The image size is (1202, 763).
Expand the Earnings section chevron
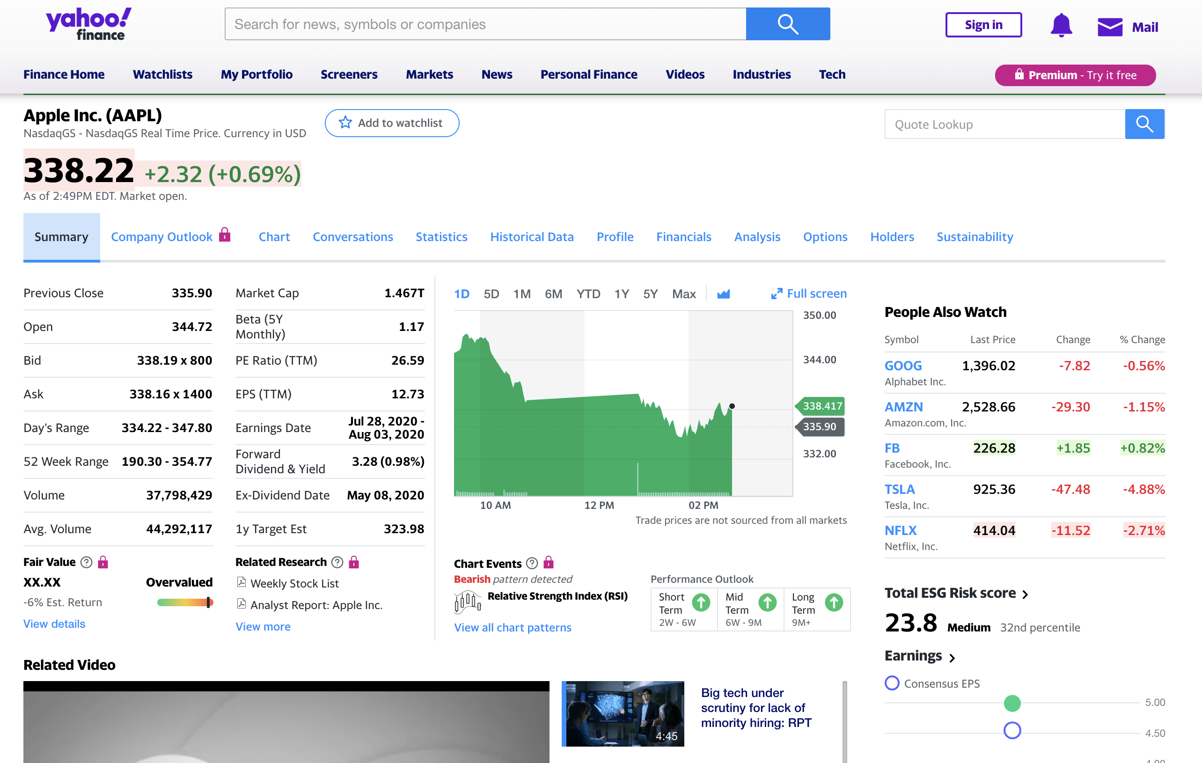coord(952,658)
